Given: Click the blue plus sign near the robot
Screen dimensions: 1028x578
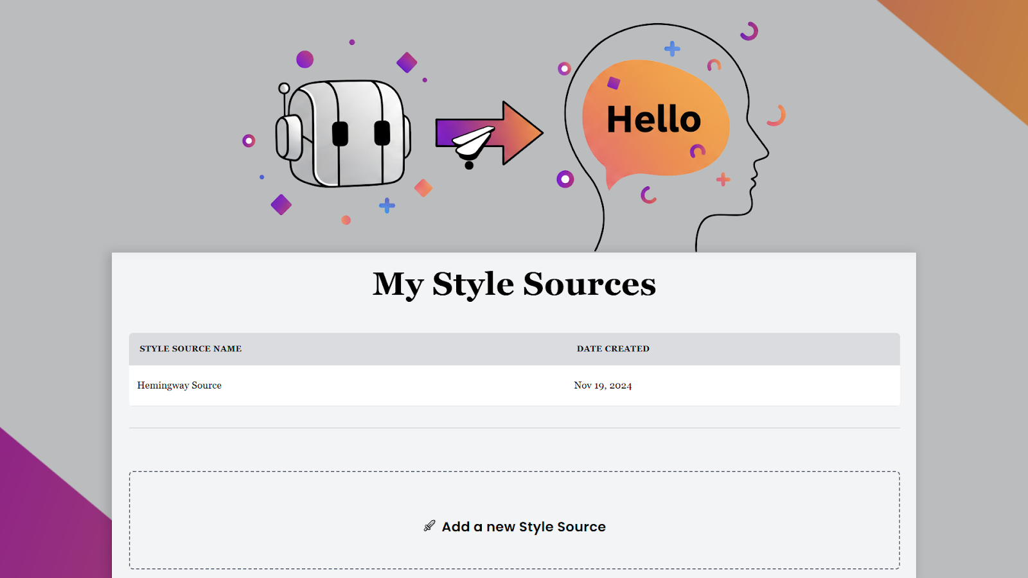Looking at the screenshot, I should click(385, 205).
